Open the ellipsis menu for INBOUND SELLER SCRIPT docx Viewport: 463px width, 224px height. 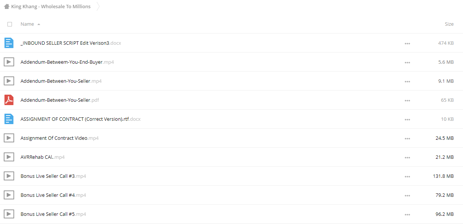407,43
